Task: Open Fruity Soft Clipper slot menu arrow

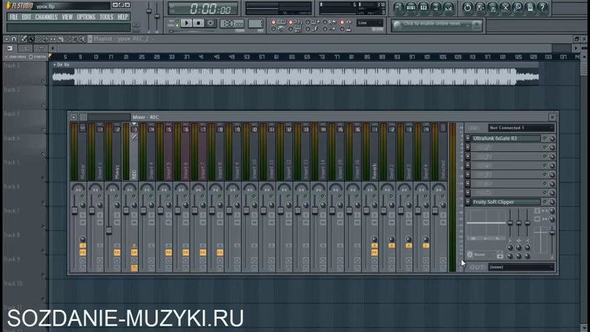Action: 468,202
